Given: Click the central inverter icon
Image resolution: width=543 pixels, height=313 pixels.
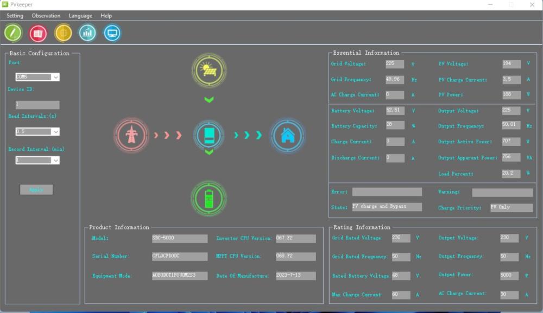Looking at the screenshot, I should click(x=209, y=135).
